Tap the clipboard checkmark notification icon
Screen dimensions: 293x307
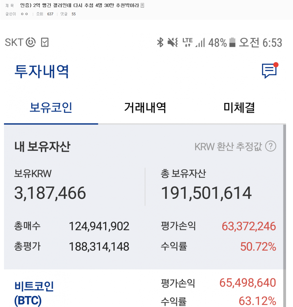pos(44,42)
